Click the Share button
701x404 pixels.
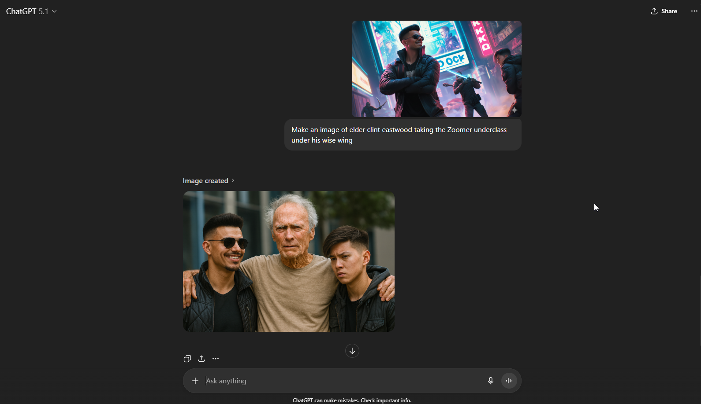pyautogui.click(x=664, y=11)
